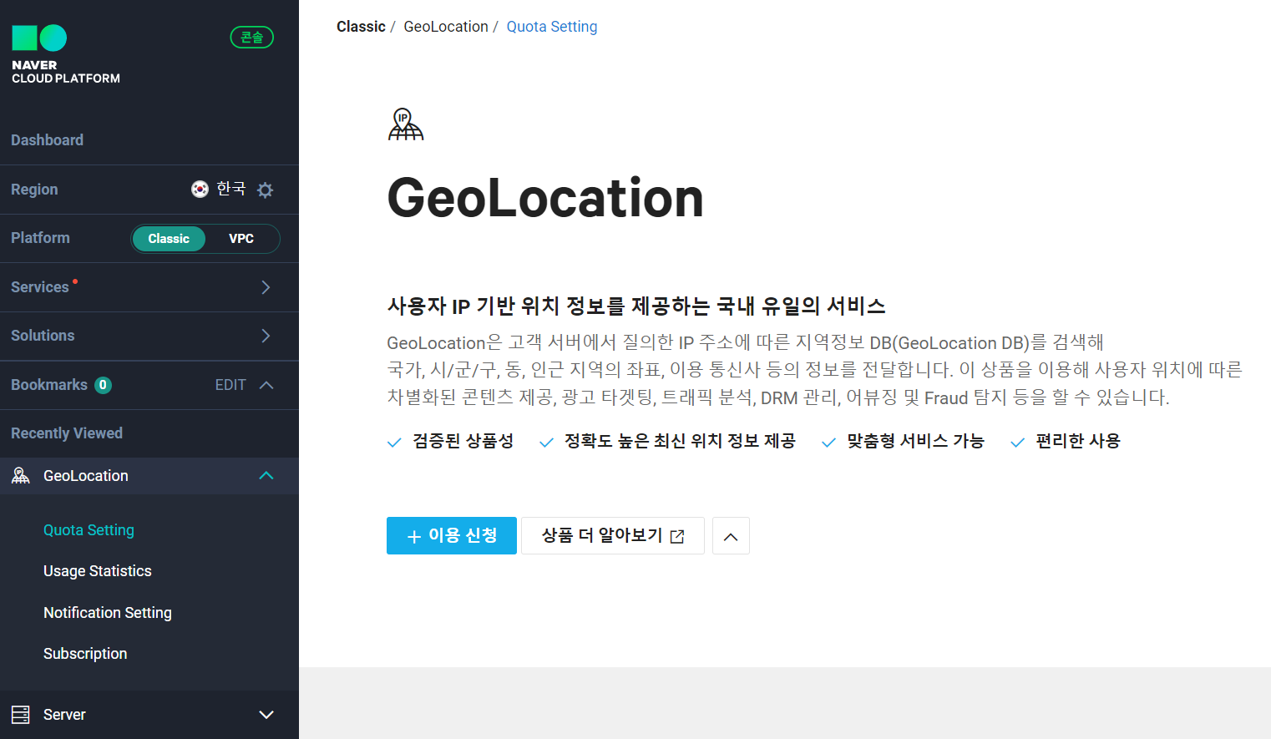
Task: Click the Services red notification dot
Action: point(75,281)
